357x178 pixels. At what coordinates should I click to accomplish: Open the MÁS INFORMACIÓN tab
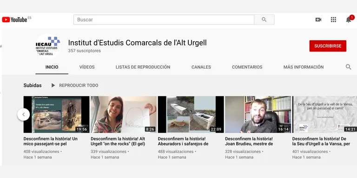(304, 67)
